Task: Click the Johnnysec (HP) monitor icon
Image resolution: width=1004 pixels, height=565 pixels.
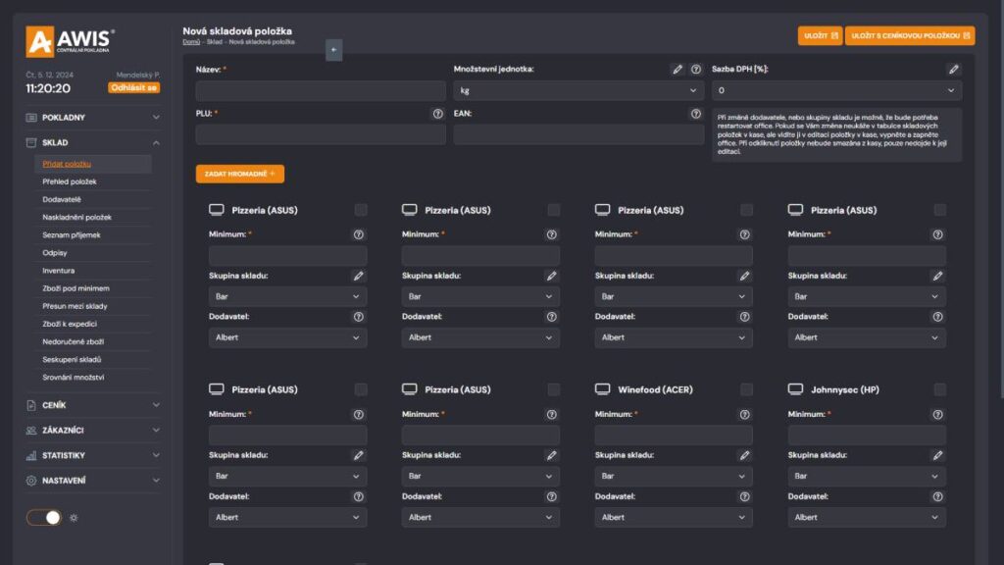Action: [795, 389]
